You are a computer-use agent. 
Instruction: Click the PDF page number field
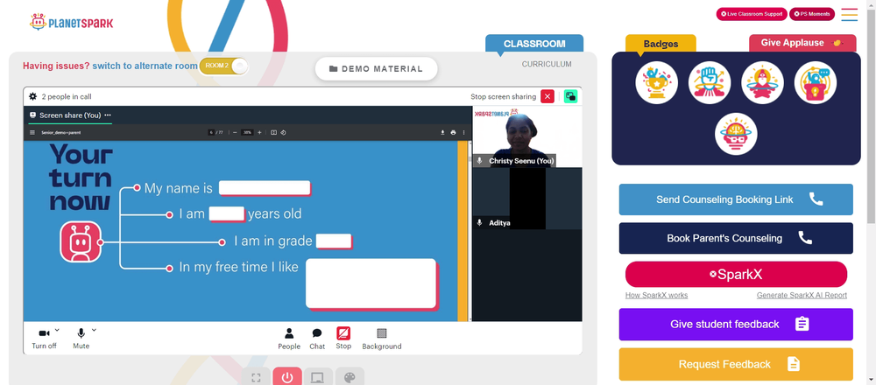(x=211, y=133)
